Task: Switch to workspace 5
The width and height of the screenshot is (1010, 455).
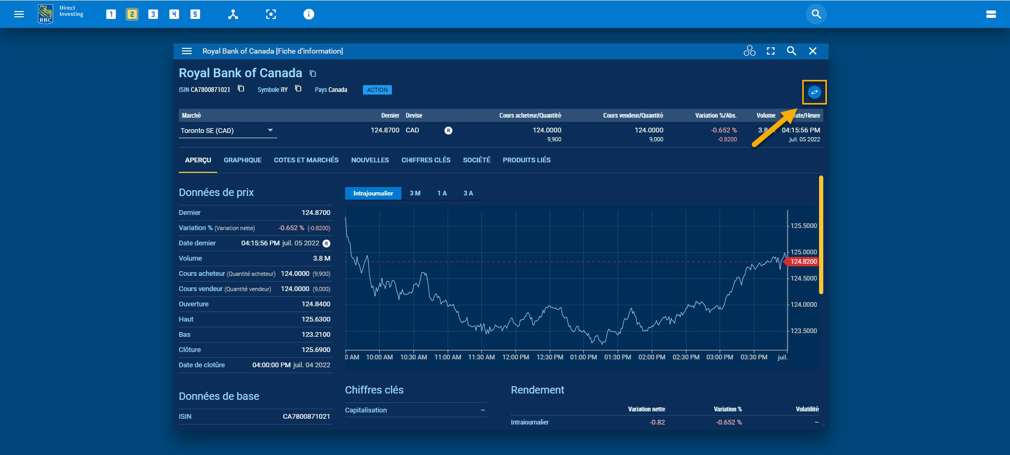Action: tap(195, 14)
